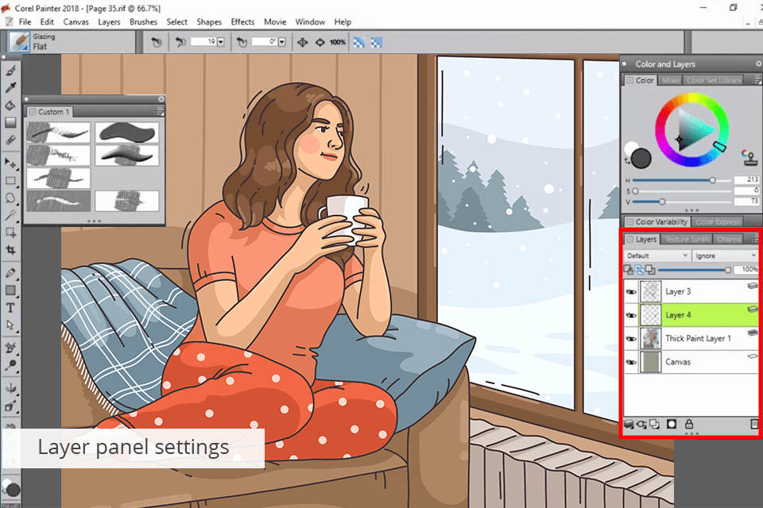Hide Layer 4 with its eye icon

(631, 315)
